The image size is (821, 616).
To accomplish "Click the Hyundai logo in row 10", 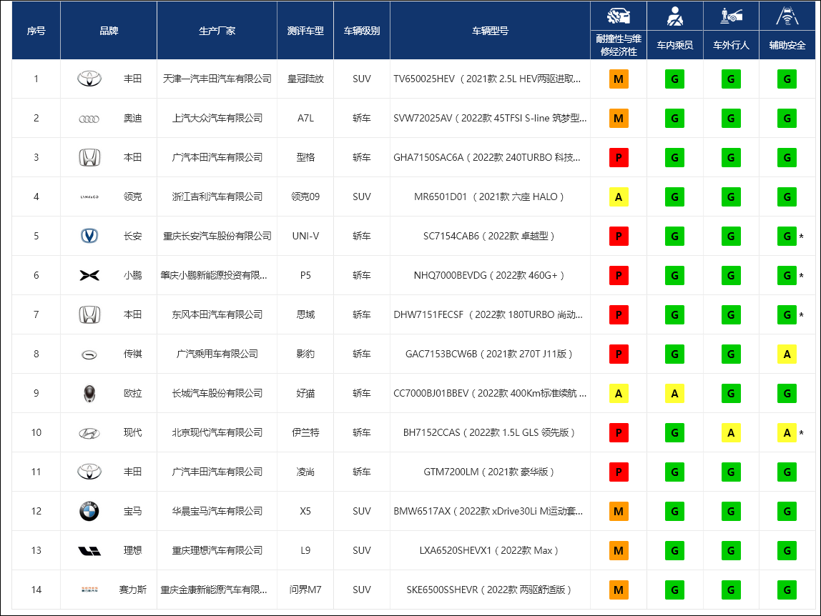I will [x=89, y=433].
